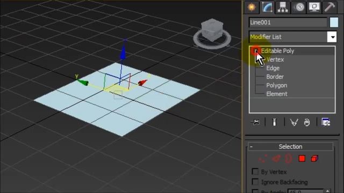Activate Element selection red cube icon
Viewport: 344px width, 193px height.
(314, 159)
